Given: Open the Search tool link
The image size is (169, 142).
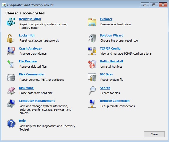Looking at the screenshot, I should (105, 88).
